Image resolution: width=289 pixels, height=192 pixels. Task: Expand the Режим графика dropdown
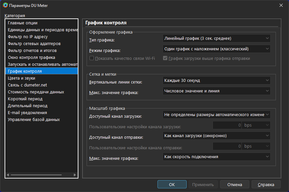tap(217, 49)
